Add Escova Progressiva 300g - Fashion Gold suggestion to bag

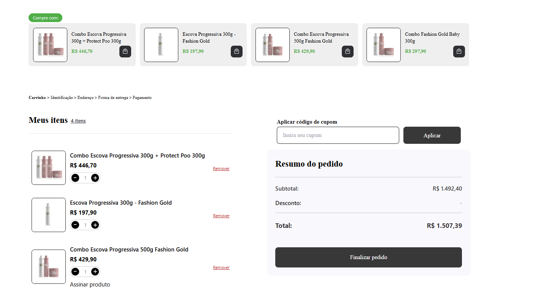[x=236, y=51]
